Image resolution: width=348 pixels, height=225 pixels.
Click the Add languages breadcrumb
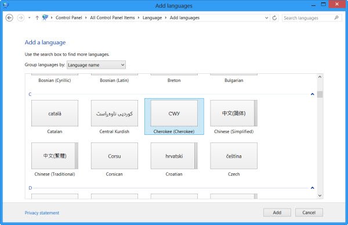click(x=184, y=18)
